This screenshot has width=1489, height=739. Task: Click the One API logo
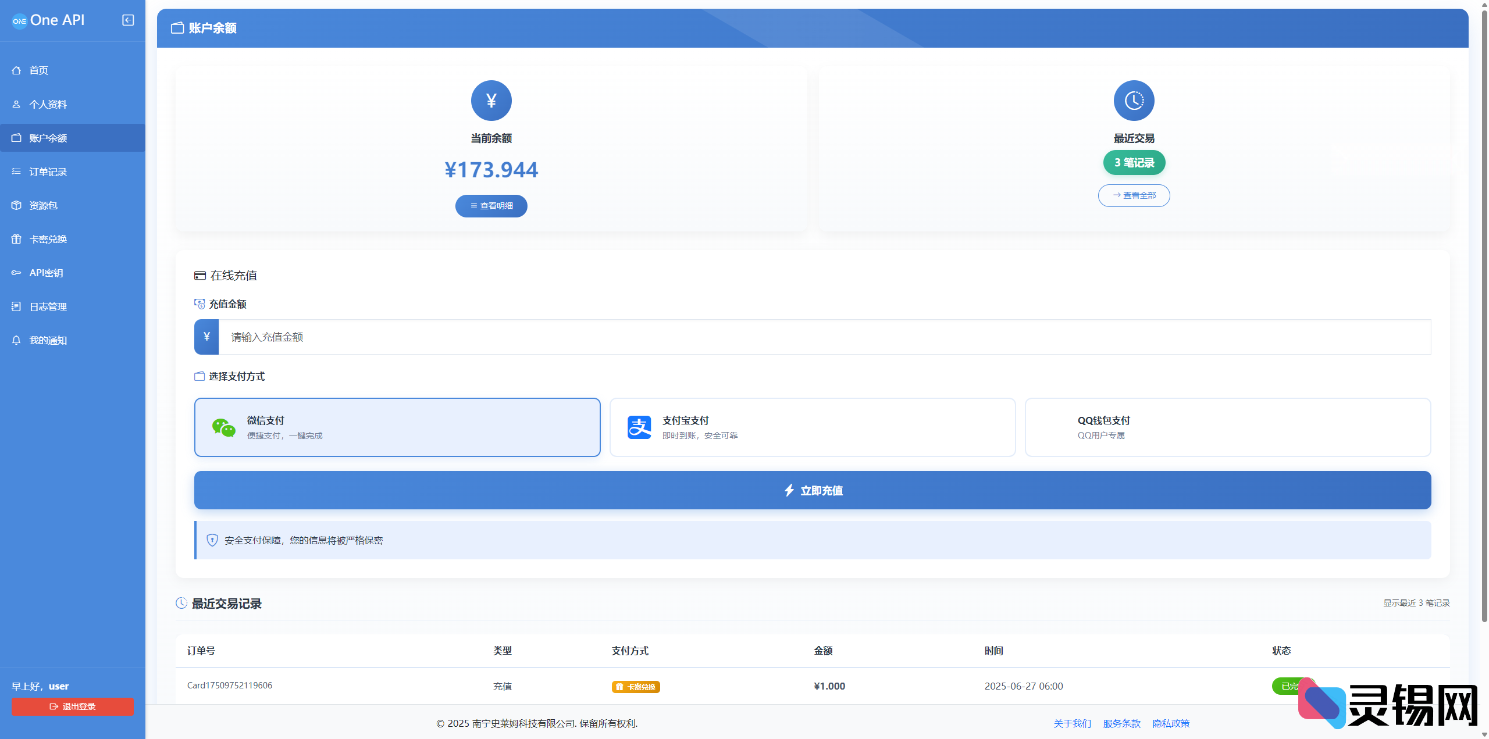point(48,20)
